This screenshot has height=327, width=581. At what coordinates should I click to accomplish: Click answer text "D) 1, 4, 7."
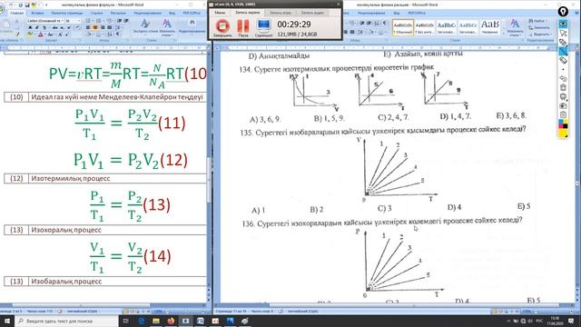456,116
